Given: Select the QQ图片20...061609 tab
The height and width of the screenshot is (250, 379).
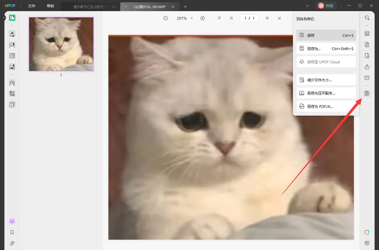Looking at the screenshot, I should (x=150, y=7).
